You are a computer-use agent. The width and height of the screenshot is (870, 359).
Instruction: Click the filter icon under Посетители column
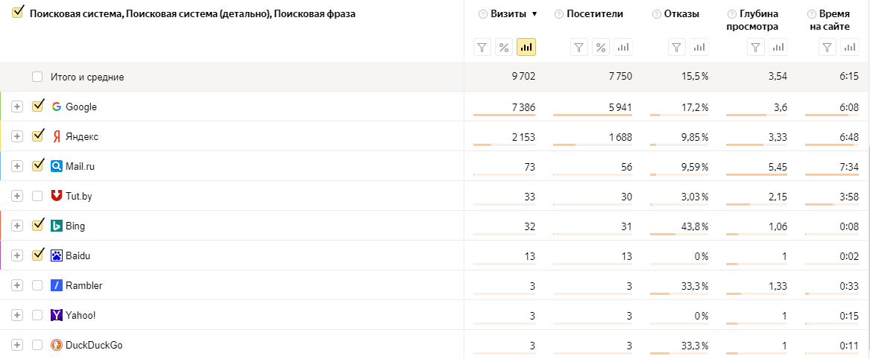coord(579,48)
